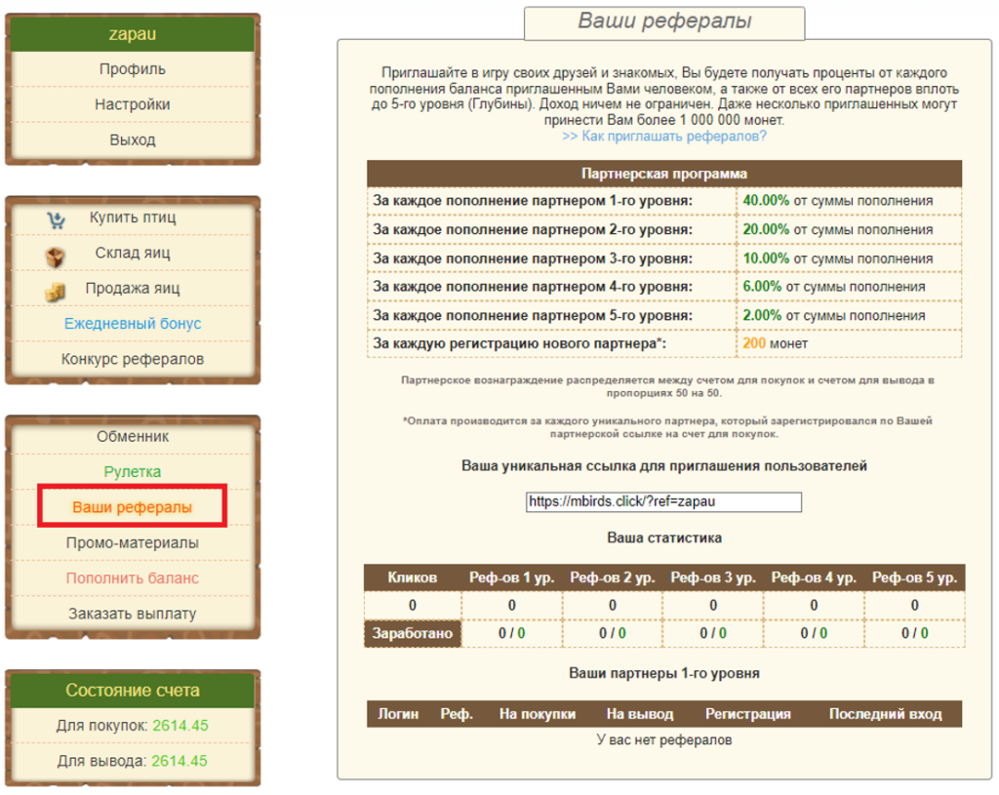Open Продажа яиц section
The width and height of the screenshot is (999, 795).
pos(133,288)
